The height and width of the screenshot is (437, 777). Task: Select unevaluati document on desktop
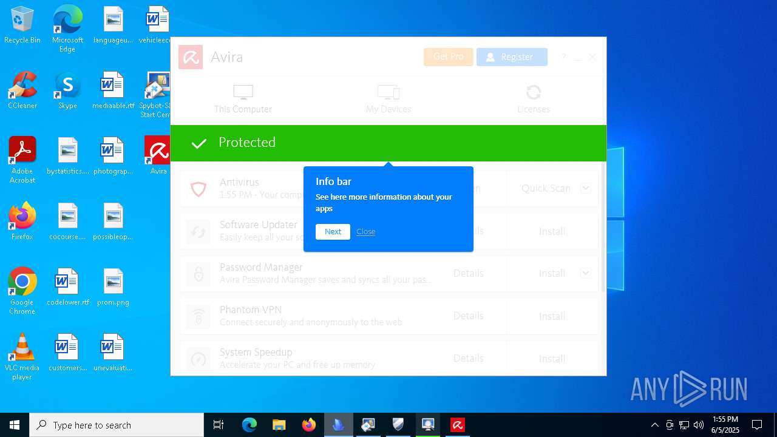[113, 353]
